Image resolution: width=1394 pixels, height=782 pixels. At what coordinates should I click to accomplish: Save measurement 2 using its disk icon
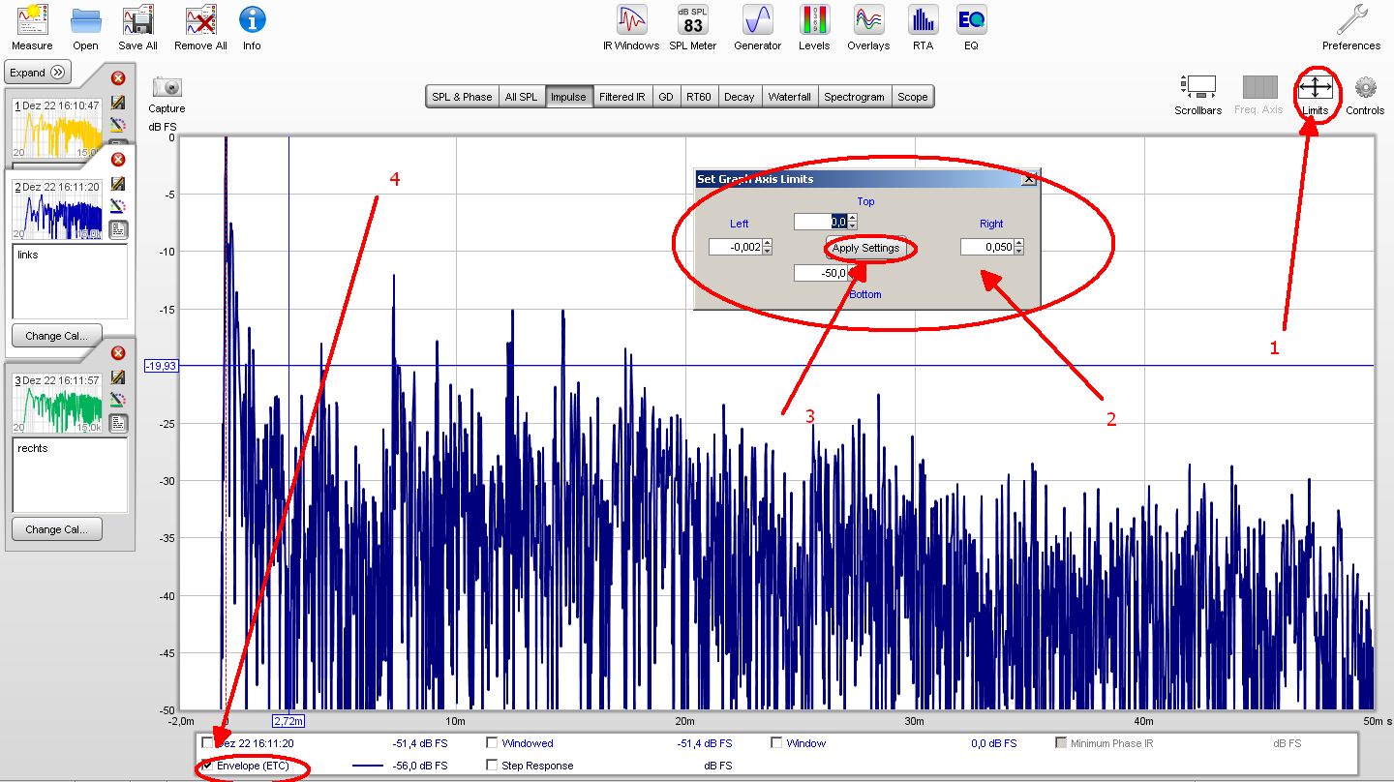[118, 183]
